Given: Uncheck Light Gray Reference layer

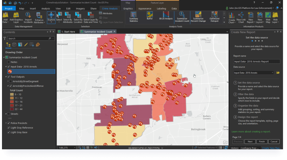Looking at the screenshot, I should [x=9, y=128].
